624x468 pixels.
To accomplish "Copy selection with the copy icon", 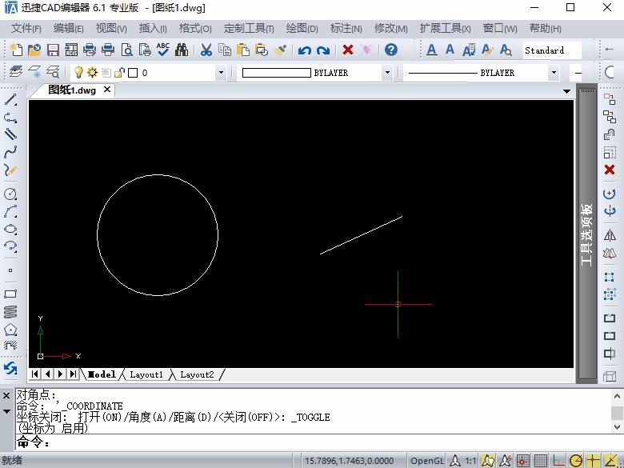I will click(225, 50).
